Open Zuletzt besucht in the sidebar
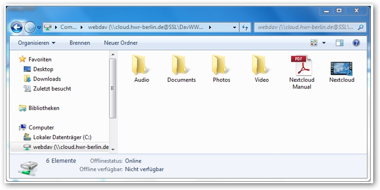 click(52, 88)
